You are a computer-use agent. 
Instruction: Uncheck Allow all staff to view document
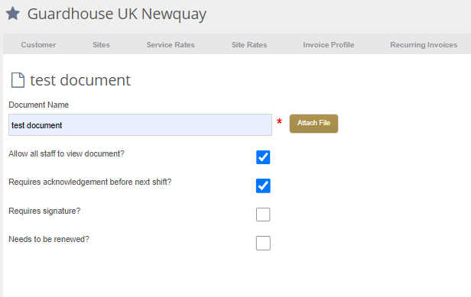pyautogui.click(x=263, y=157)
